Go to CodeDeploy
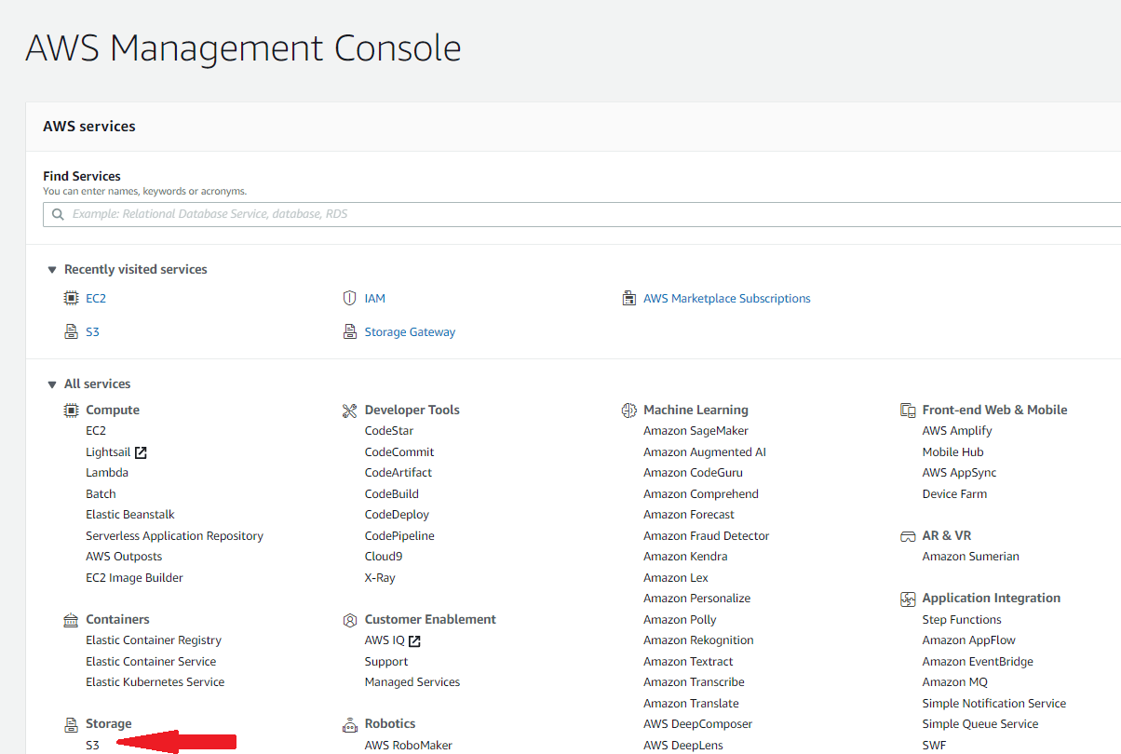Viewport: 1121px width, 754px height. [x=397, y=515]
